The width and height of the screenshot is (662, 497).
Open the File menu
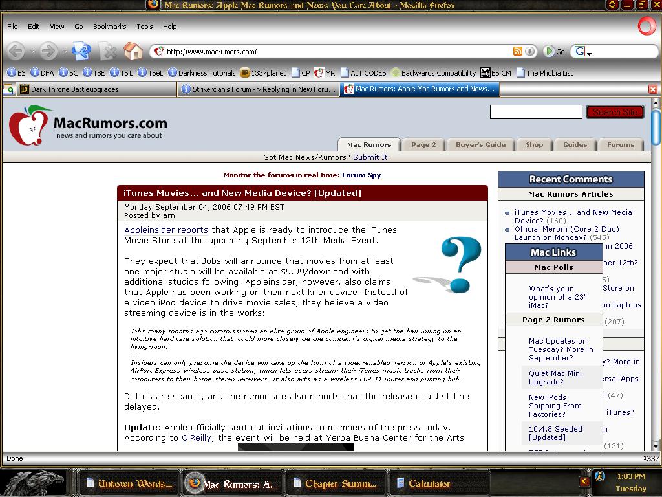tap(12, 27)
